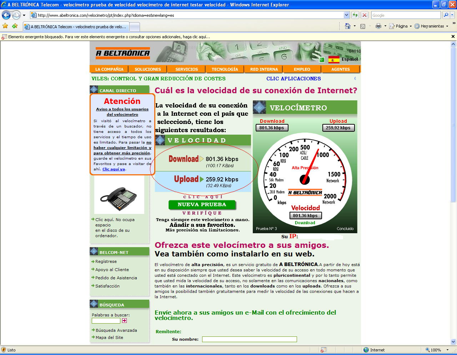Image resolution: width=457 pixels, height=355 pixels.
Task: Click the BELCOM-NET section header icon
Action: pos(94,251)
